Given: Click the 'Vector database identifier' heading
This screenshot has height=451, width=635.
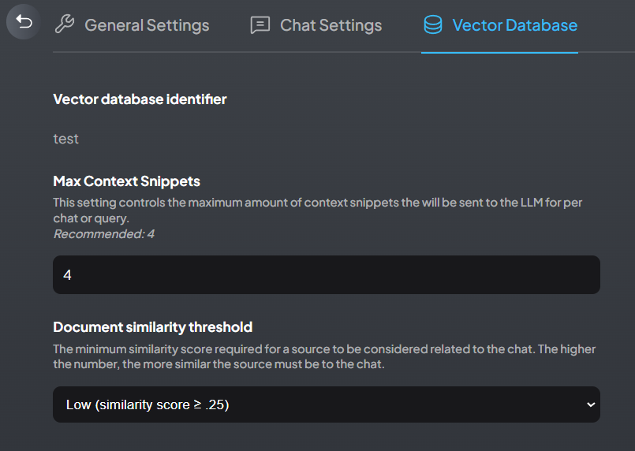Looking at the screenshot, I should tap(140, 99).
